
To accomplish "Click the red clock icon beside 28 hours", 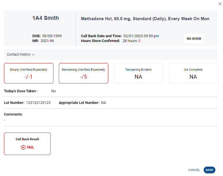I will [139, 41].
